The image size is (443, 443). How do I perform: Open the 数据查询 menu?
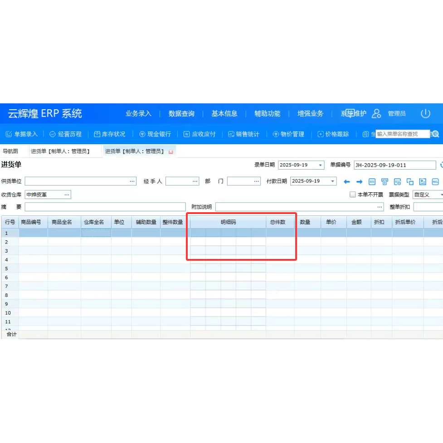tap(181, 113)
